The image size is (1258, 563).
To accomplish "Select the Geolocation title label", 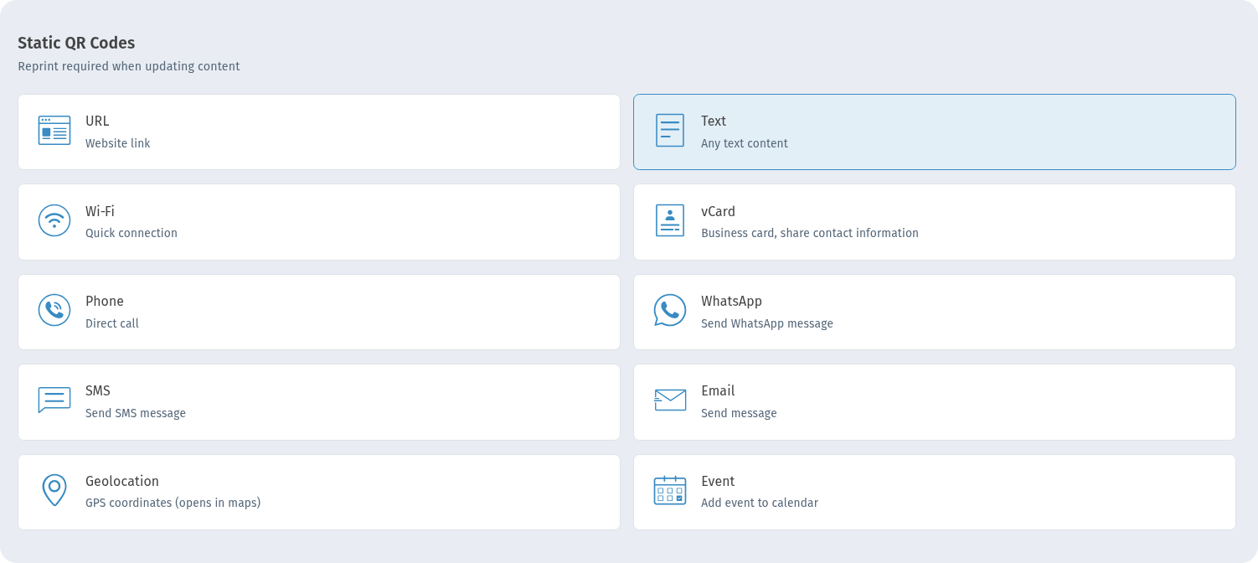I will (122, 481).
